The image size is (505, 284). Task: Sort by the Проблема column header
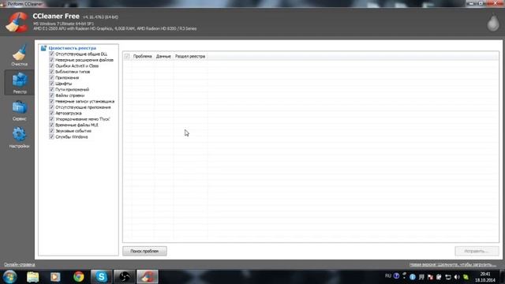pyautogui.click(x=142, y=56)
